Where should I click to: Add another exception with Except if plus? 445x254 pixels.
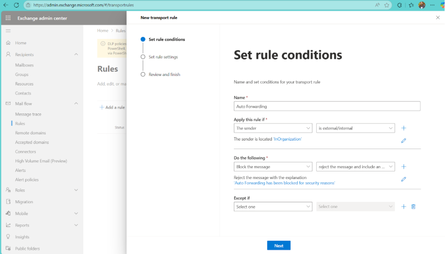tap(404, 207)
